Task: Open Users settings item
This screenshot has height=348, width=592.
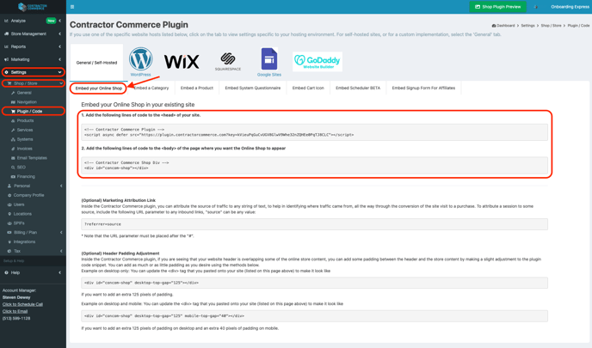Action: click(19, 205)
